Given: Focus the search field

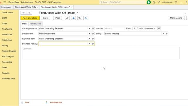Looking at the screenshot, I should click(122, 2).
